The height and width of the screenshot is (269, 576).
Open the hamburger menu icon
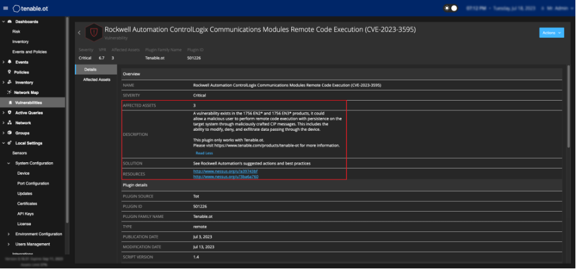point(5,9)
